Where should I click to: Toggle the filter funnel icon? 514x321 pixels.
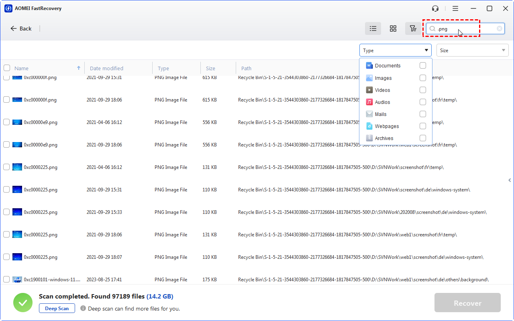tap(413, 28)
